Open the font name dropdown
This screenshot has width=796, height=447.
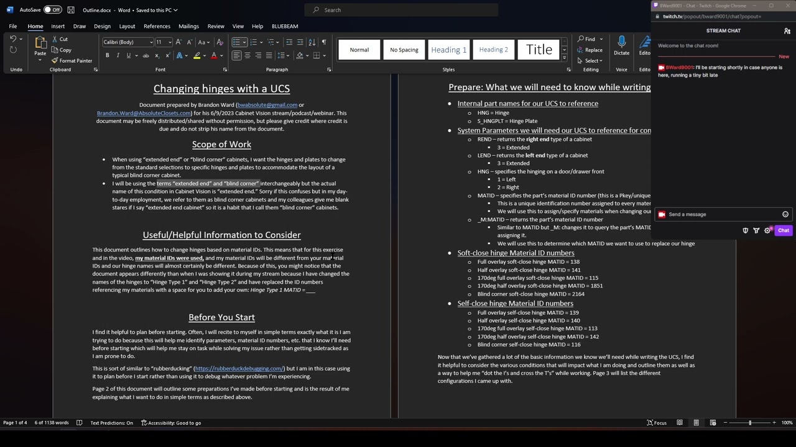pyautogui.click(x=151, y=42)
